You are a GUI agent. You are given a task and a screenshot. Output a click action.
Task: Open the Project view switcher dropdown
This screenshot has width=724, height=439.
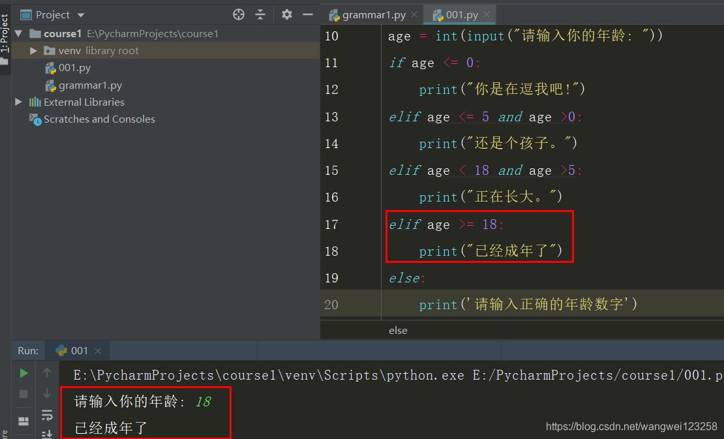pyautogui.click(x=80, y=14)
